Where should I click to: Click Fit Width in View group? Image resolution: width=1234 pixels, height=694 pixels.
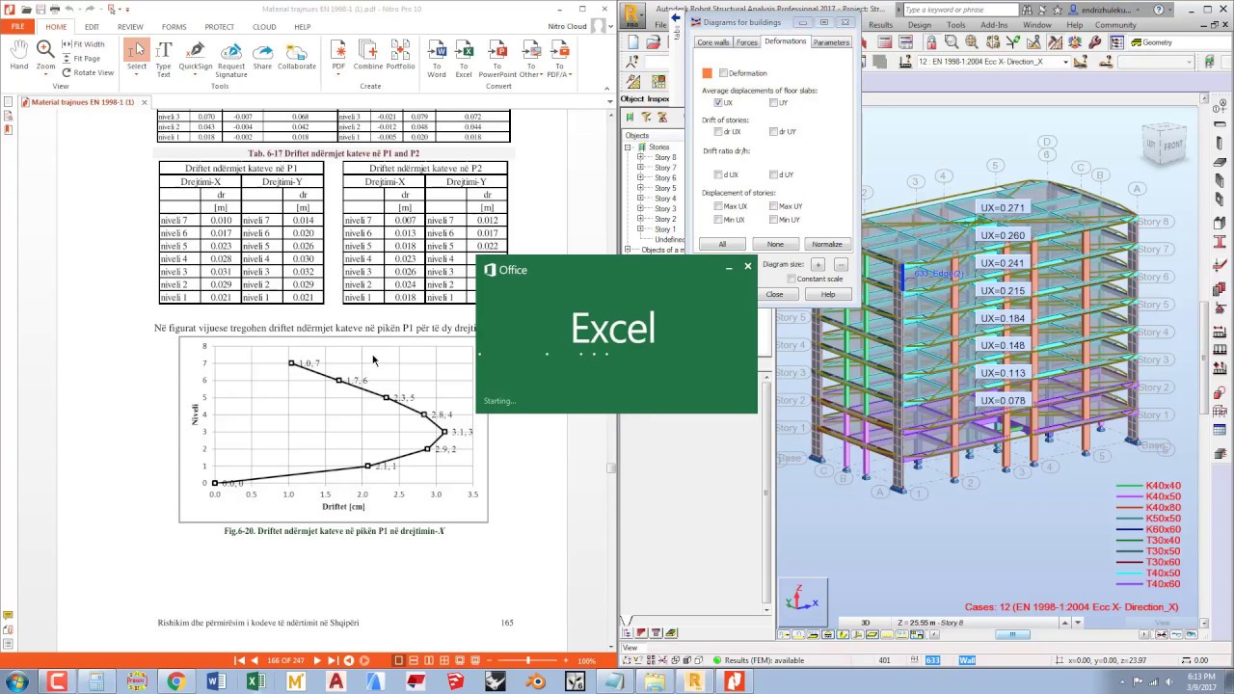[83, 44]
